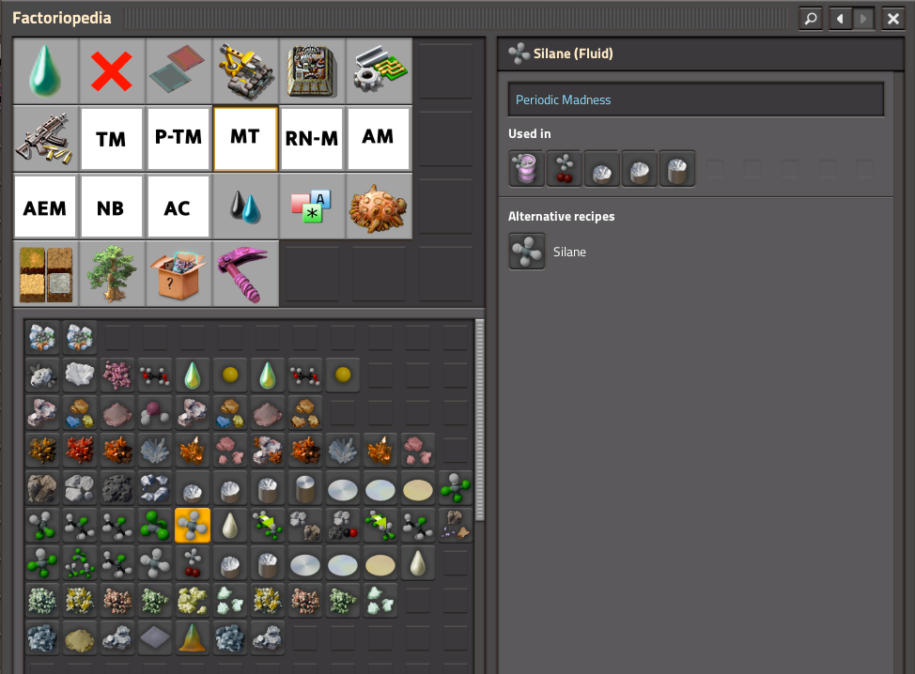Go back with the left arrow button
Screen dimensions: 915x674
tap(839, 19)
